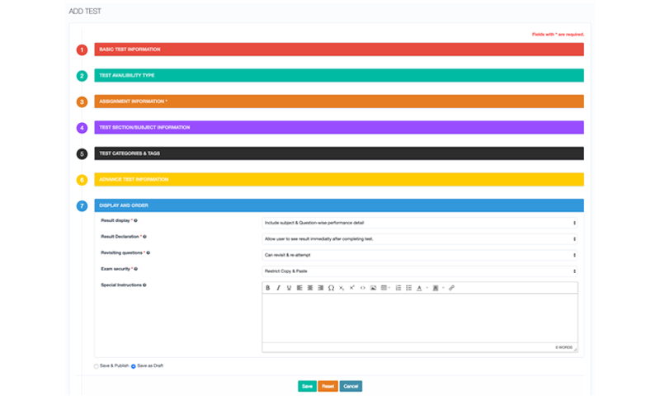Toggle underline formatting in the editor

point(289,288)
